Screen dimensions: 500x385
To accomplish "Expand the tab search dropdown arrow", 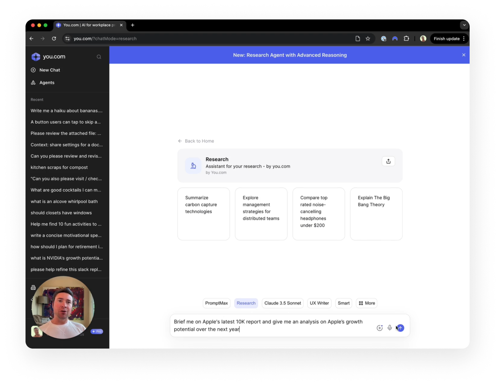I will (x=464, y=25).
